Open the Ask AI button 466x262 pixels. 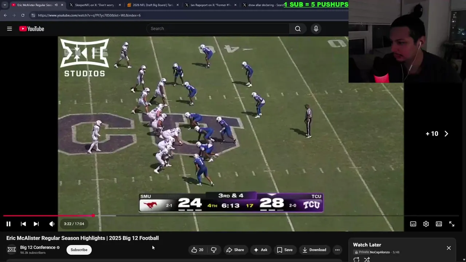click(x=261, y=250)
